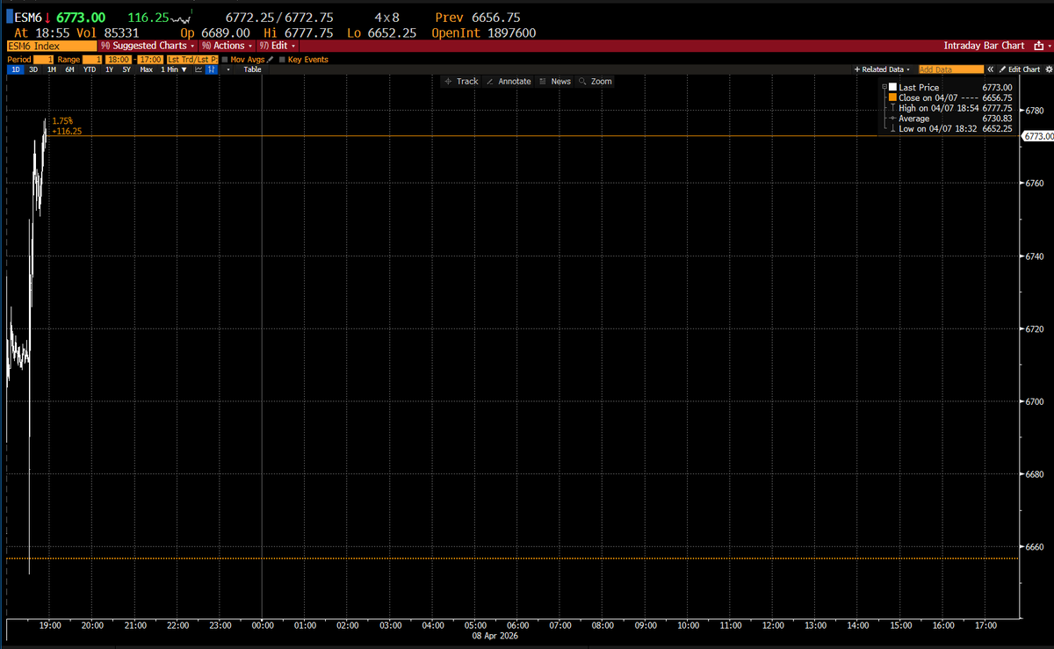1054x649 pixels.
Task: Select the YTD range tab
Action: pos(90,69)
